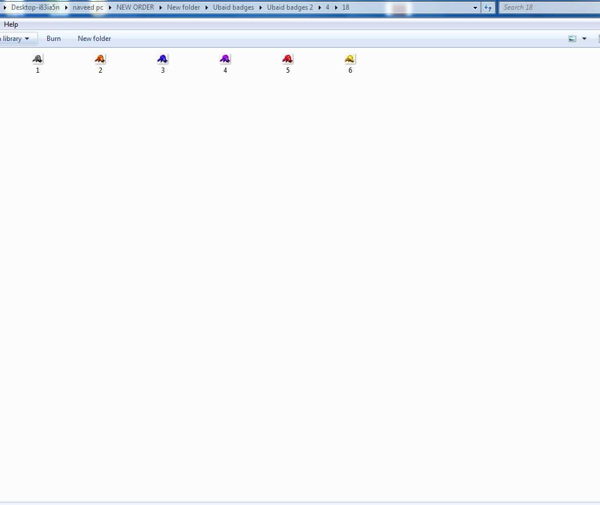The width and height of the screenshot is (600, 505).
Task: Open the Help menu
Action: [x=11, y=24]
